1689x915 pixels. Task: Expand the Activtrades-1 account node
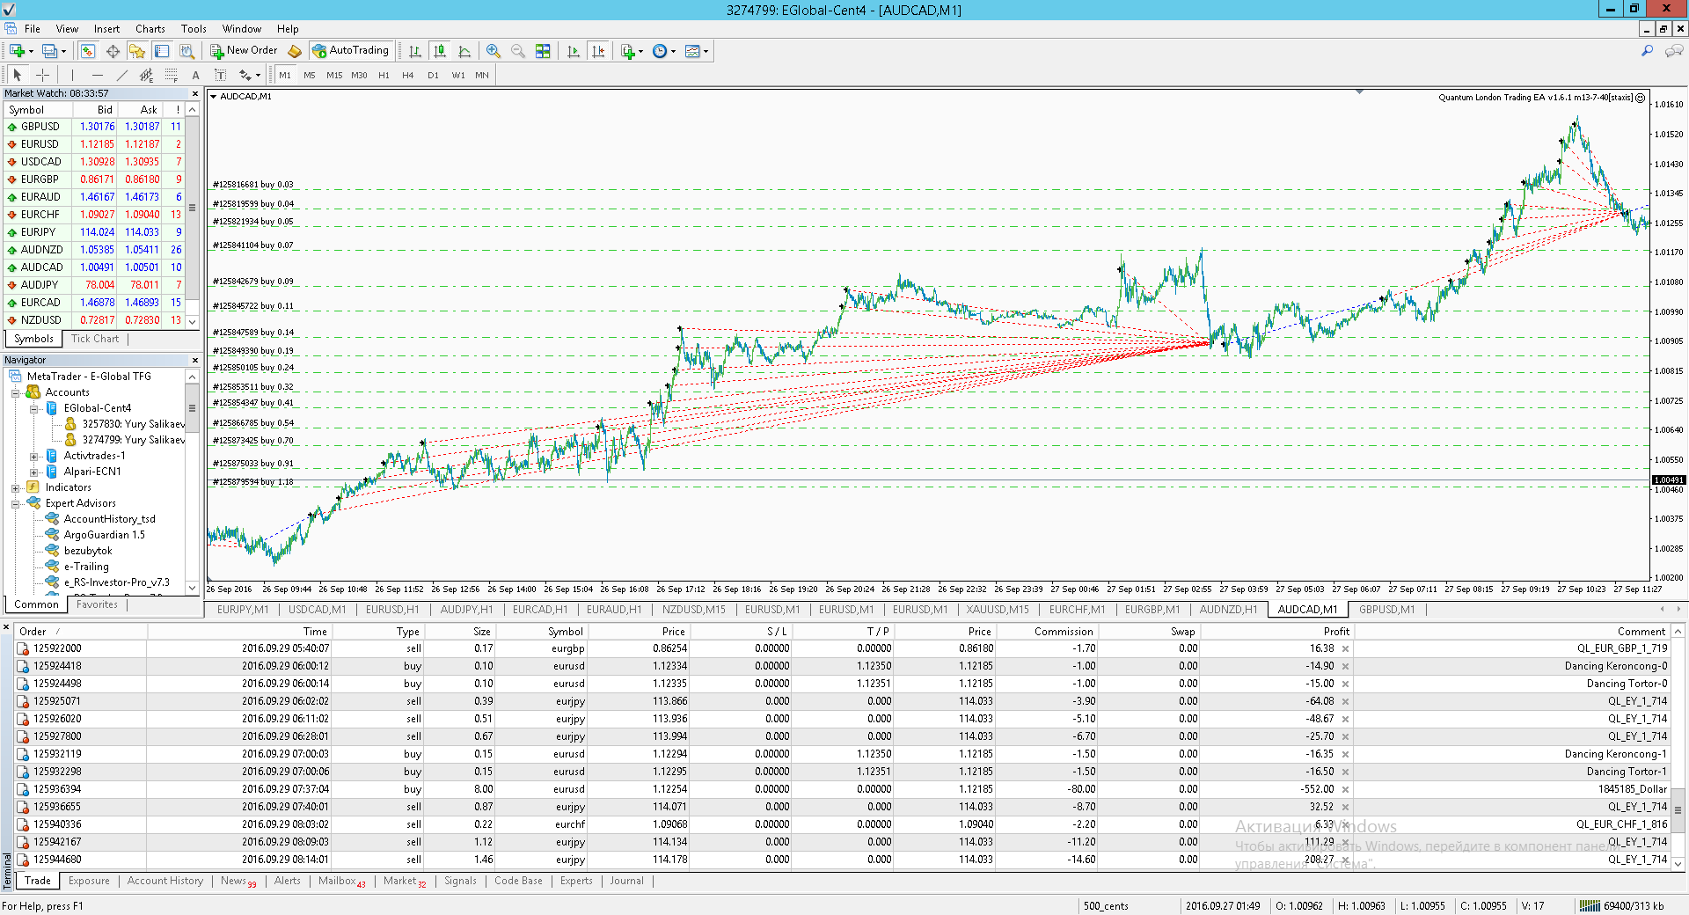coord(33,456)
